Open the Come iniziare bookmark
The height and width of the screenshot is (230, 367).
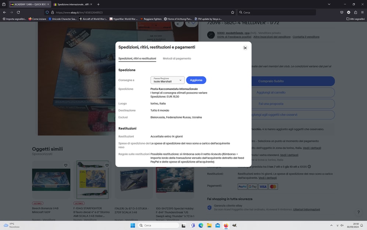click(37, 19)
